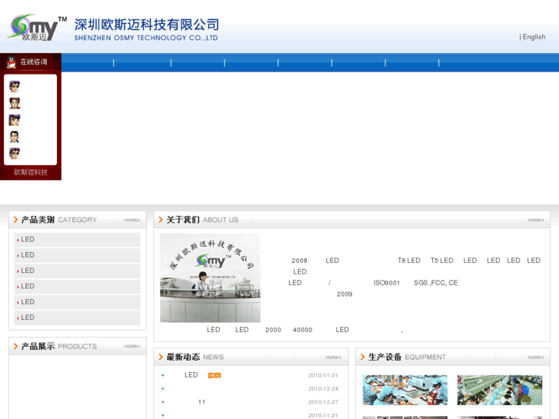Click the '2008' text in About Us
Image resolution: width=559 pixels, height=419 pixels.
pos(299,261)
